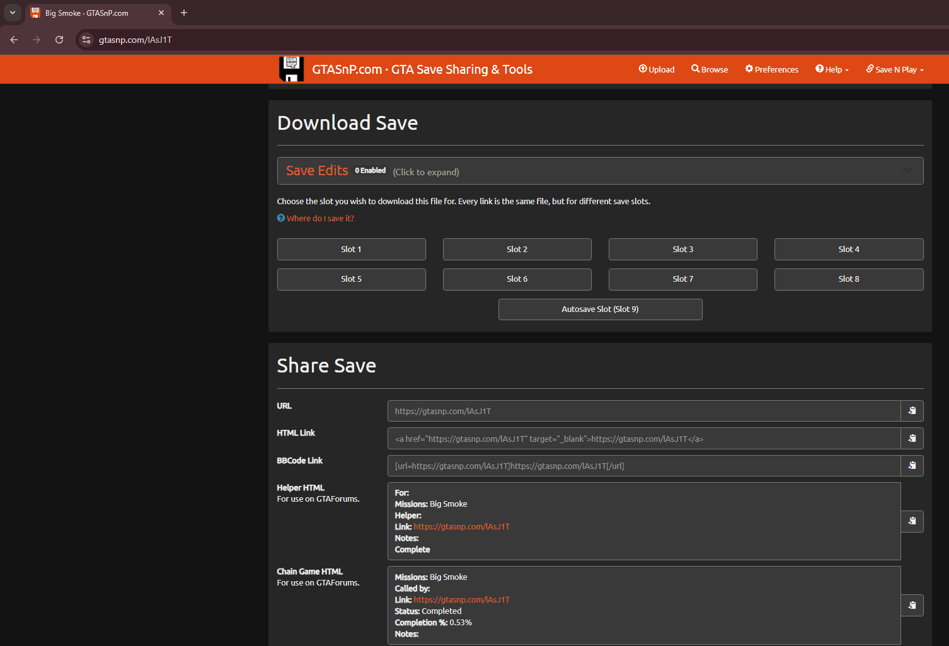View site information in address bar
Viewport: 949px width, 646px height.
[86, 40]
